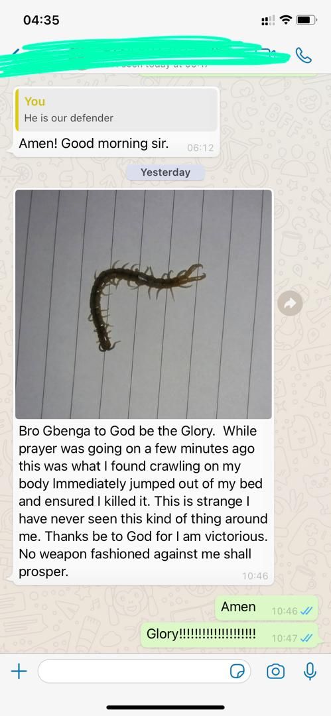Tap read receipt ticks on 'Amen' message
The image size is (331, 716).
click(305, 611)
